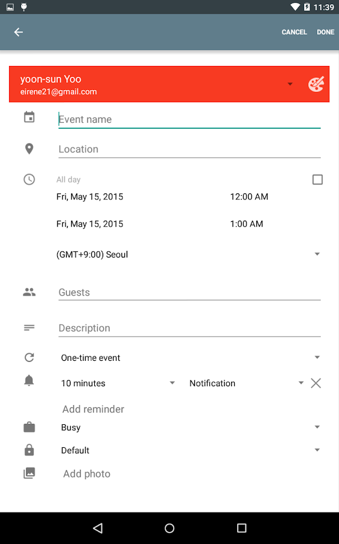Expand the calendar account dropdown arrow

(x=290, y=84)
